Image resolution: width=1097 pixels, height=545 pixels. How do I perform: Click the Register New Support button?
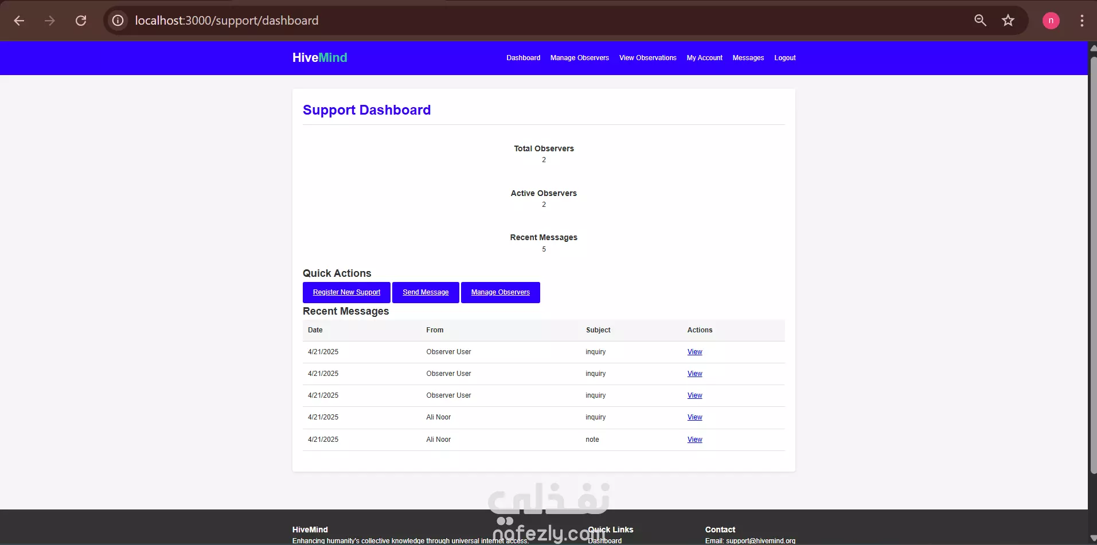click(346, 292)
